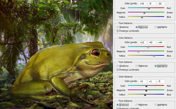The image size is (176, 109).
Task: Click Magenta-Green slider handle in the -9 panel
Action: click(144, 13)
